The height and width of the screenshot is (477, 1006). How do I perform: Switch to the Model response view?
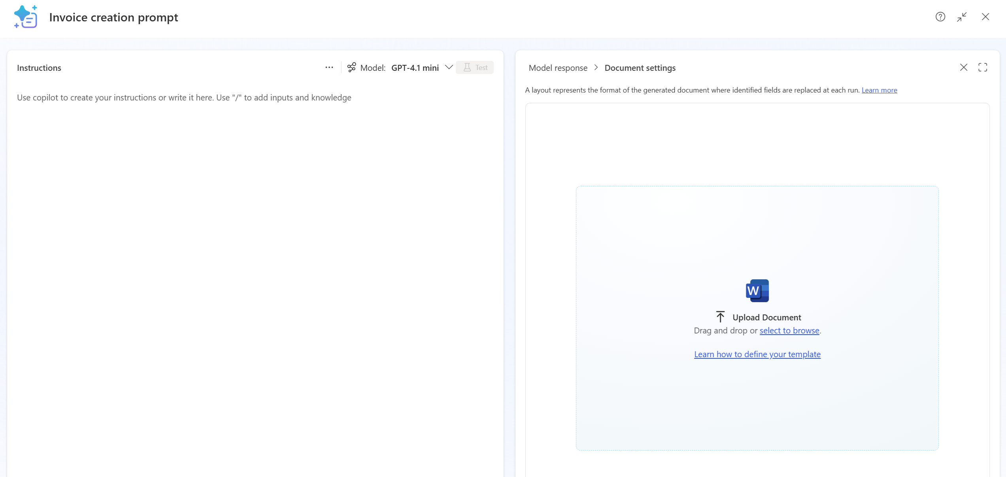coord(558,68)
